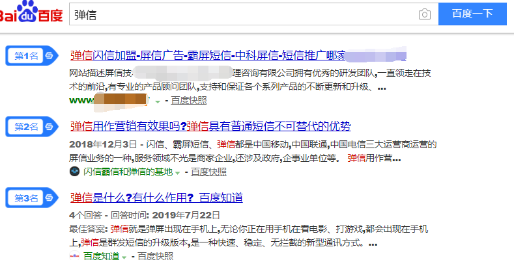Expand dropdown arrow after first result's www URL
Image resolution: width=514 pixels, height=260 pixels.
(x=158, y=101)
